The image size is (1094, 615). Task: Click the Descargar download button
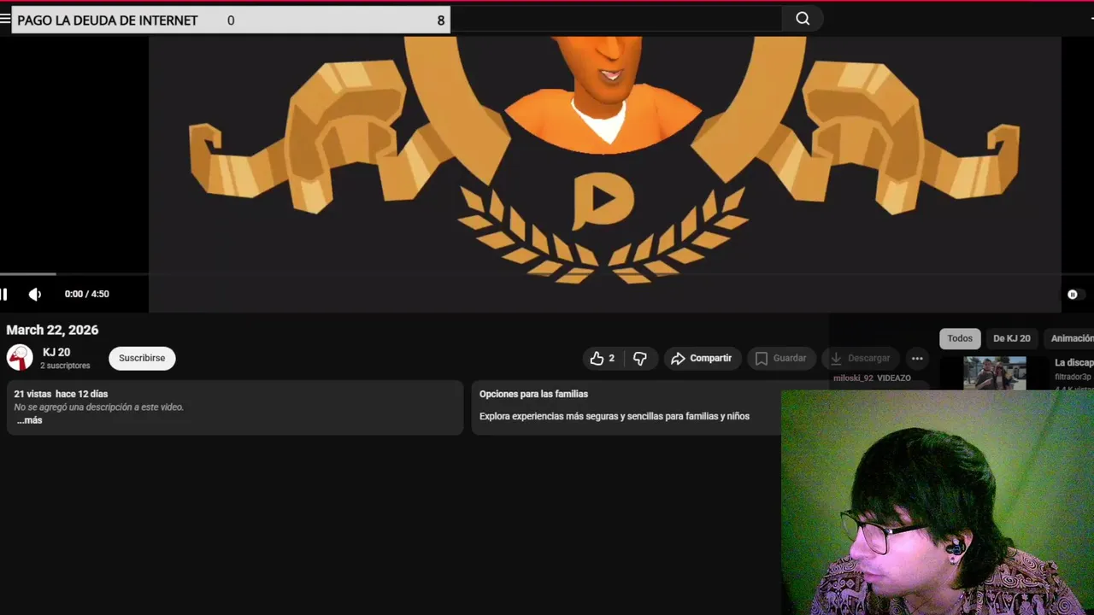click(x=861, y=359)
